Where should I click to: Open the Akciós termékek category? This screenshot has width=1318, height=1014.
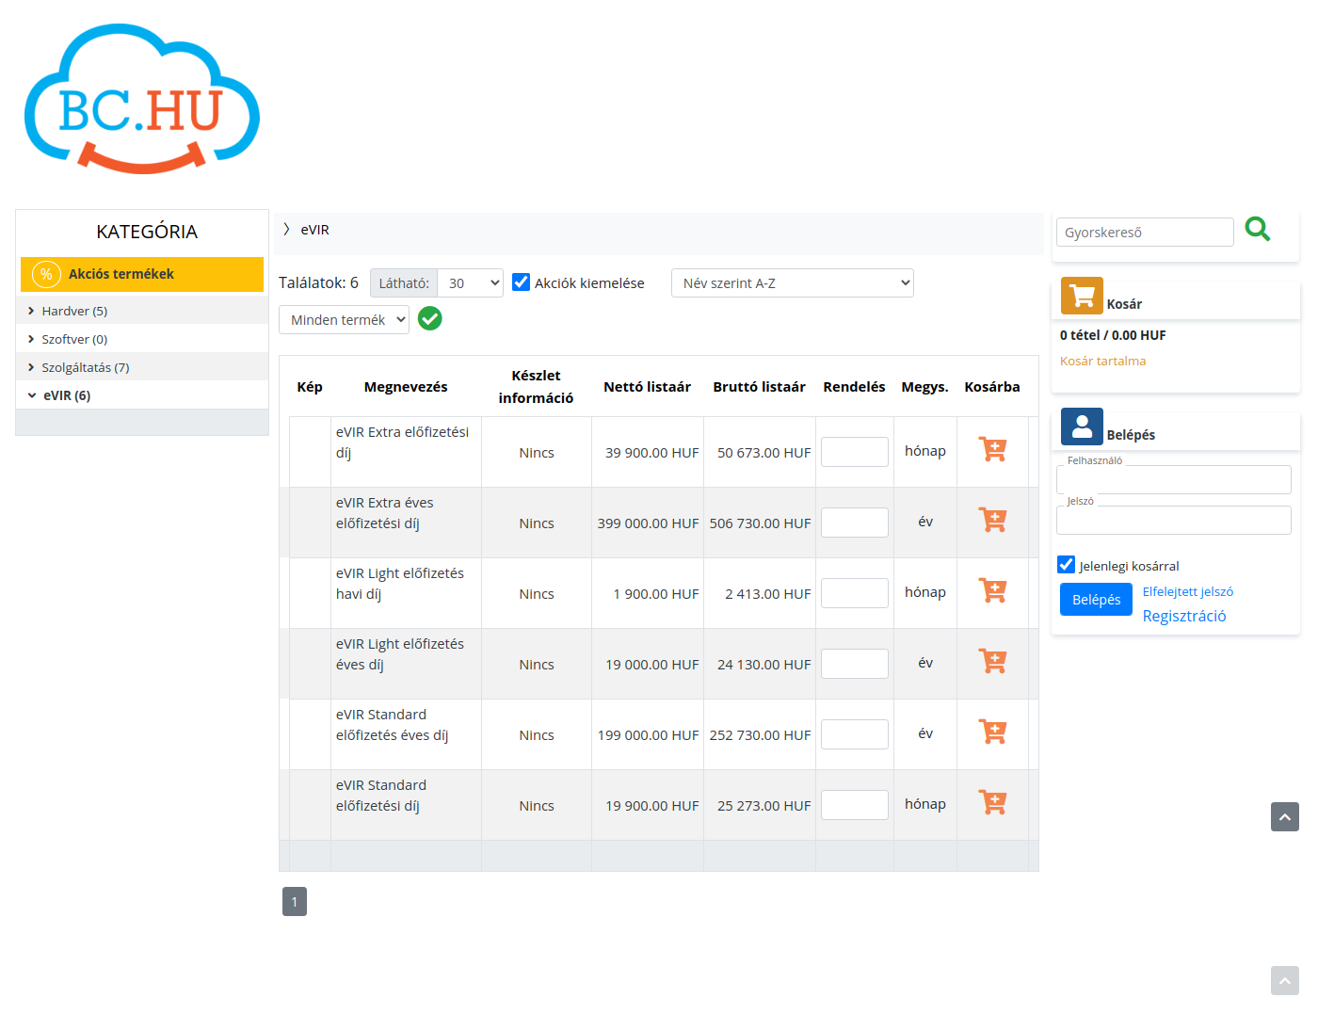pyautogui.click(x=142, y=275)
